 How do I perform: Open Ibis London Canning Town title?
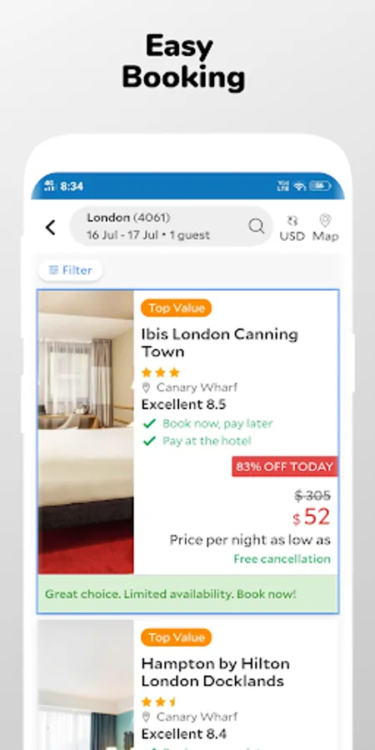(219, 342)
